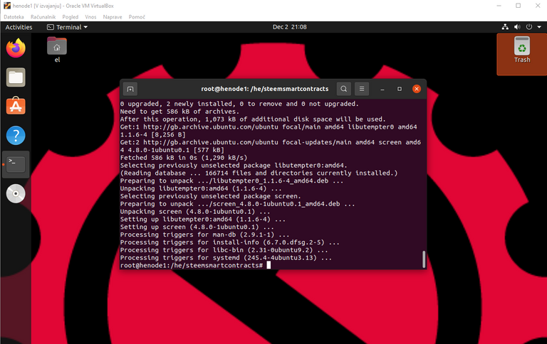Click the line 'Need to get 586 kB of archives.'
547x344 pixels.
point(179,112)
